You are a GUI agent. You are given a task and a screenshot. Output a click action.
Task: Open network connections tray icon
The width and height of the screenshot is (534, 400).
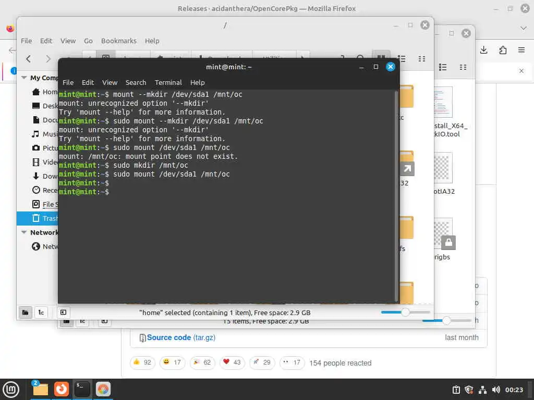(x=482, y=390)
